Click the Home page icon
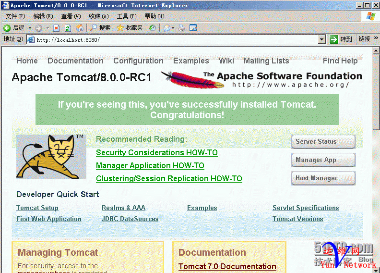The width and height of the screenshot is (380, 273). click(x=80, y=28)
